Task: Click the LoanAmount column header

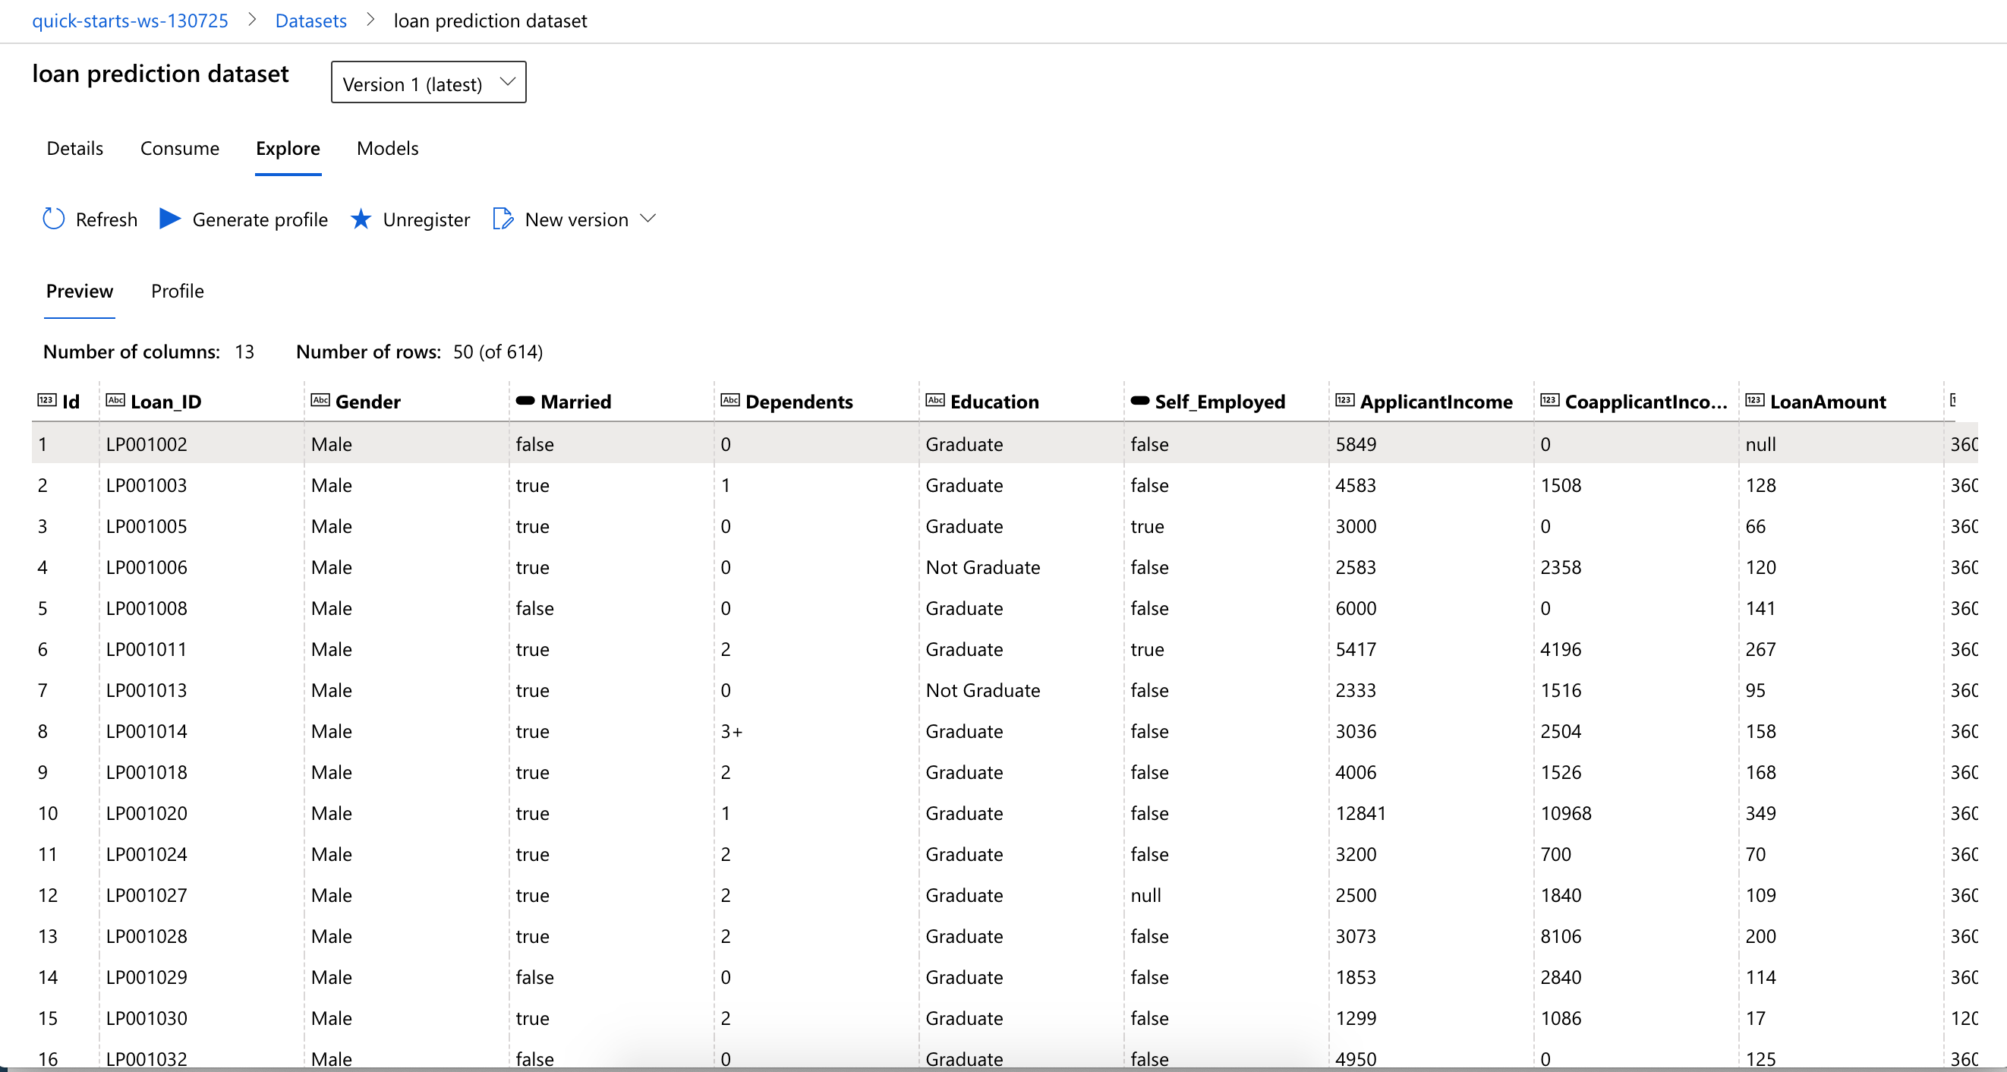Action: pyautogui.click(x=1827, y=401)
